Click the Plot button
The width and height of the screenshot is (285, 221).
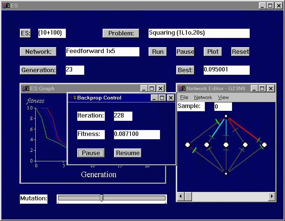[213, 52]
